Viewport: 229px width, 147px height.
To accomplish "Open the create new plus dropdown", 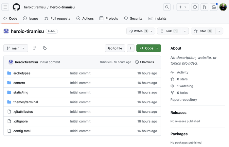I will coord(183,7).
